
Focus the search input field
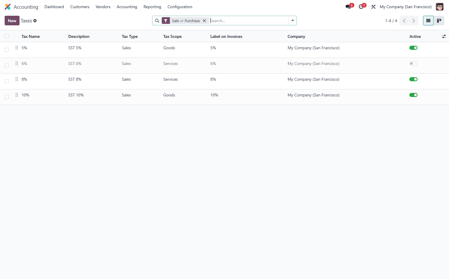[x=249, y=21]
